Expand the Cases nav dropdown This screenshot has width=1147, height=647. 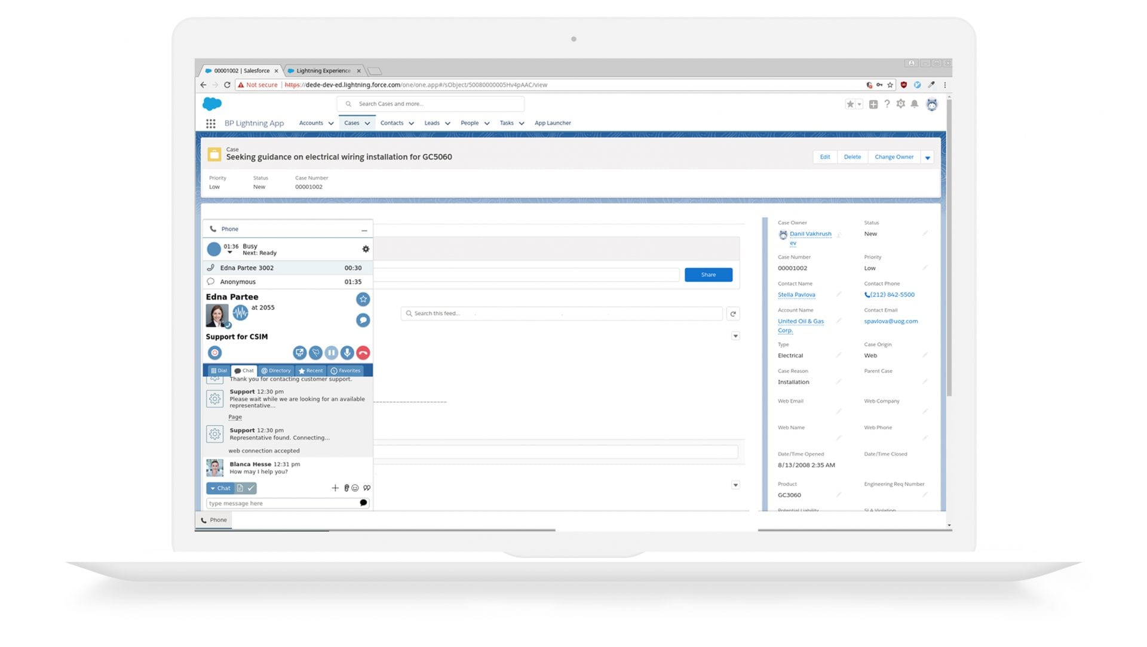pos(367,124)
